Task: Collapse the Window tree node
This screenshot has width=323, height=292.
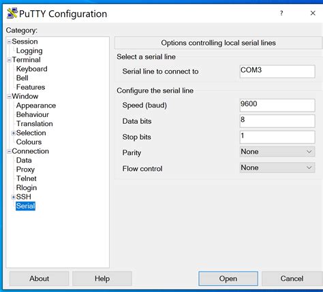Action: [x=9, y=97]
